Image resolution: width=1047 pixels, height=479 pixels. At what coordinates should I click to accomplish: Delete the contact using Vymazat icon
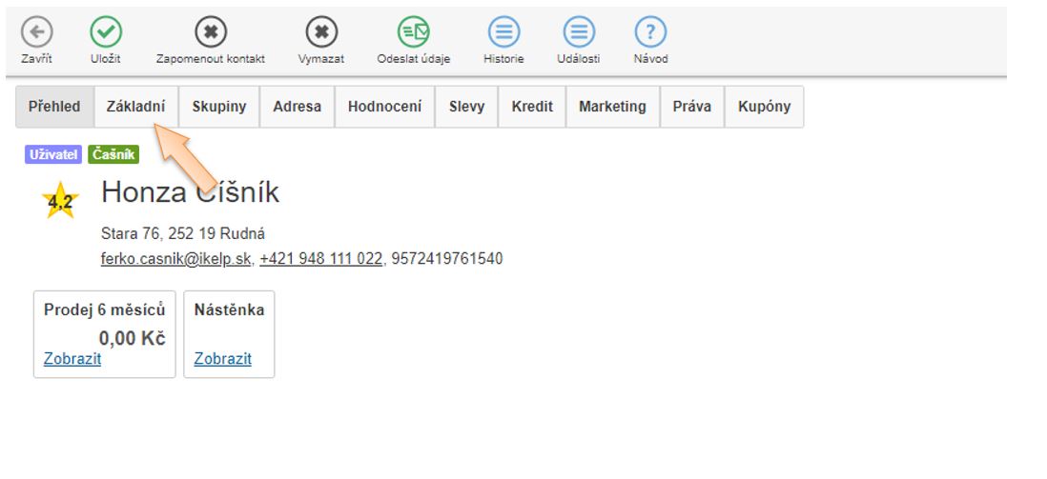[x=321, y=33]
